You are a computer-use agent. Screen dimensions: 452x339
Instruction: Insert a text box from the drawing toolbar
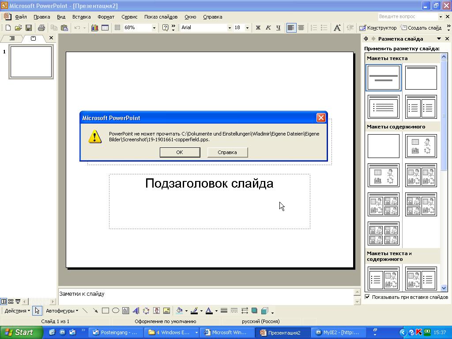click(125, 310)
